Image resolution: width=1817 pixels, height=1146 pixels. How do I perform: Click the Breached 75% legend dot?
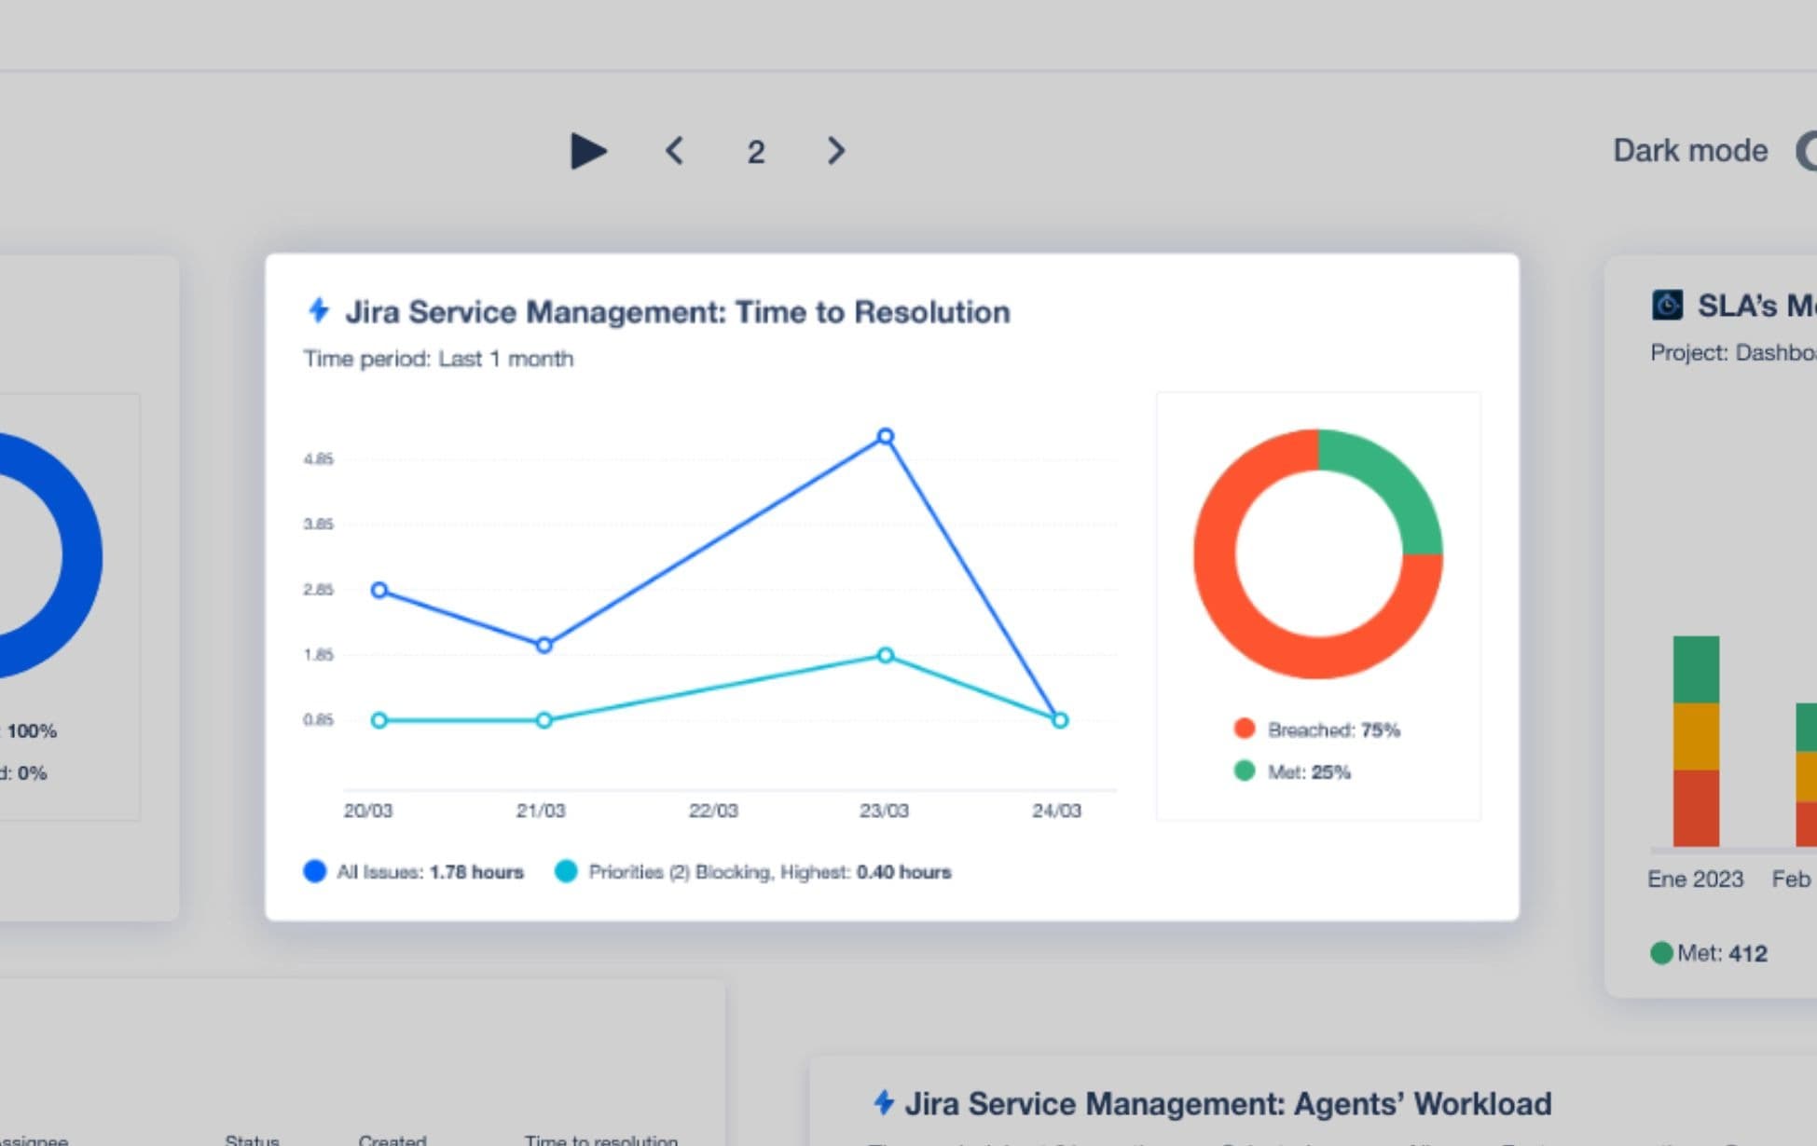click(x=1244, y=729)
